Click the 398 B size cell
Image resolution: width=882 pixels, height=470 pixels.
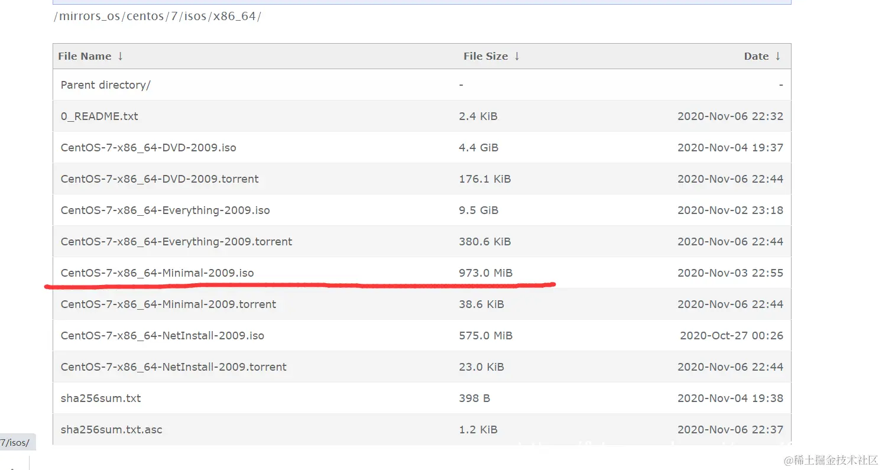[x=475, y=398]
